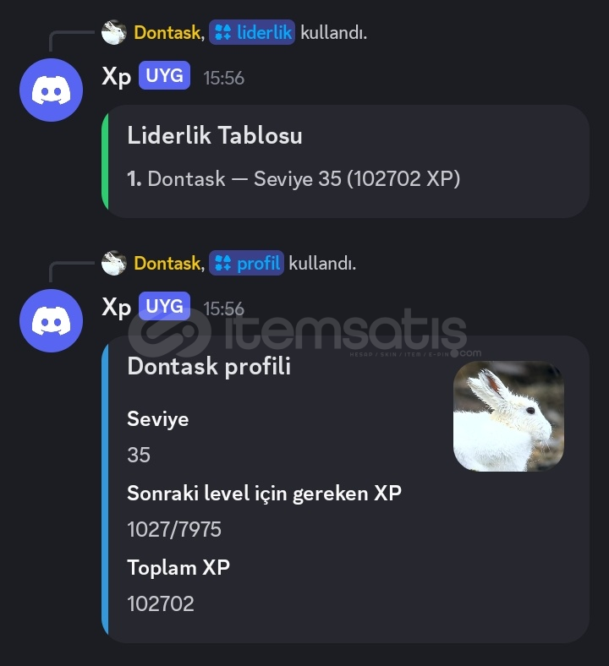Click the UYG badge on second Xp message
The height and width of the screenshot is (666, 609).
pos(164,306)
